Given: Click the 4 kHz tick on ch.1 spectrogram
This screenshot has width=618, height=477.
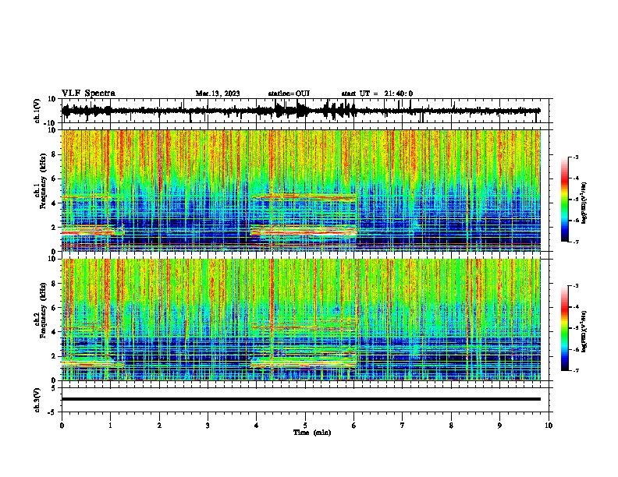Looking at the screenshot, I should click(54, 203).
